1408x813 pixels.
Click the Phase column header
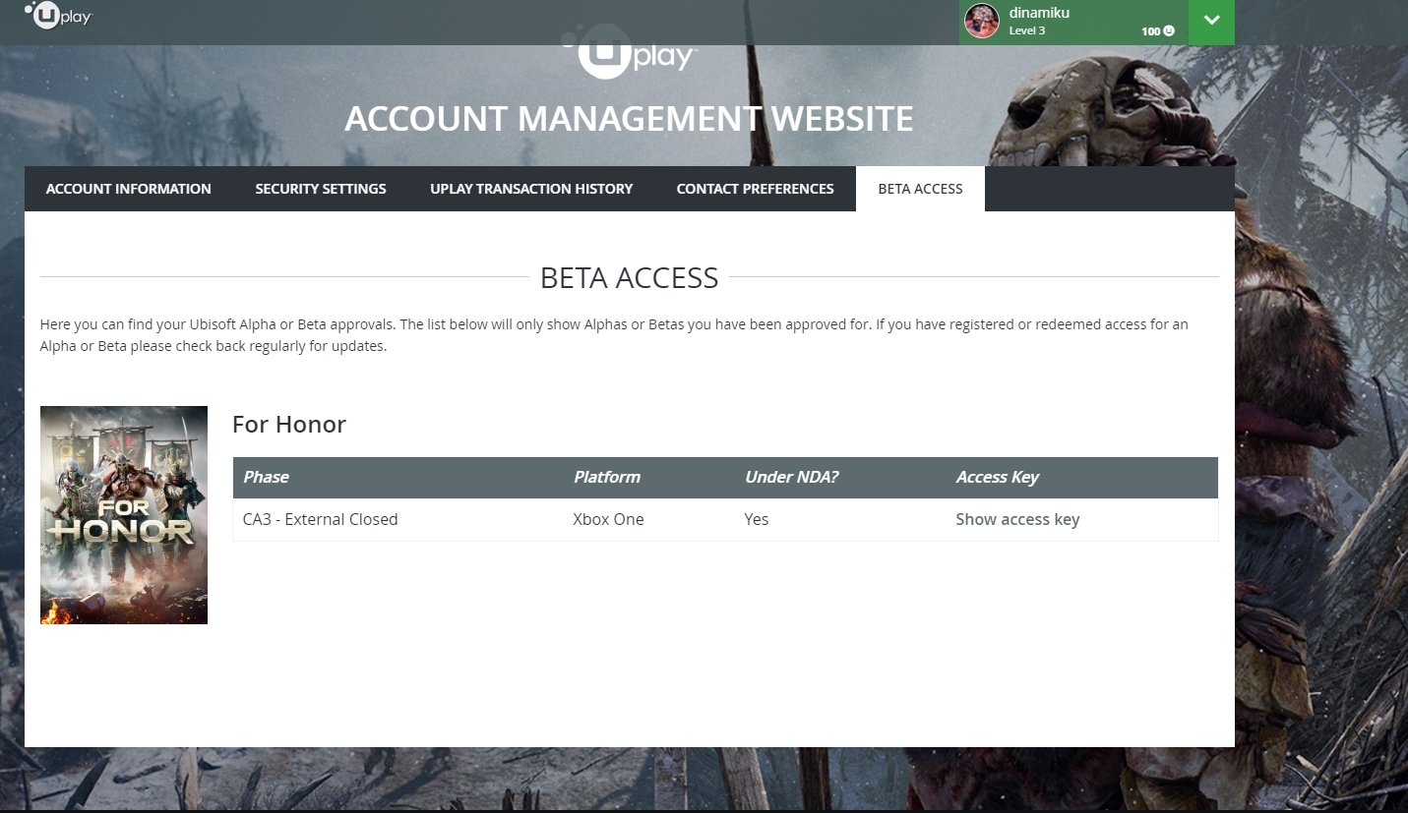266,477
